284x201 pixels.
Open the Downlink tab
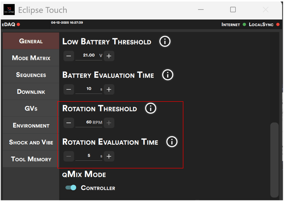(x=31, y=92)
